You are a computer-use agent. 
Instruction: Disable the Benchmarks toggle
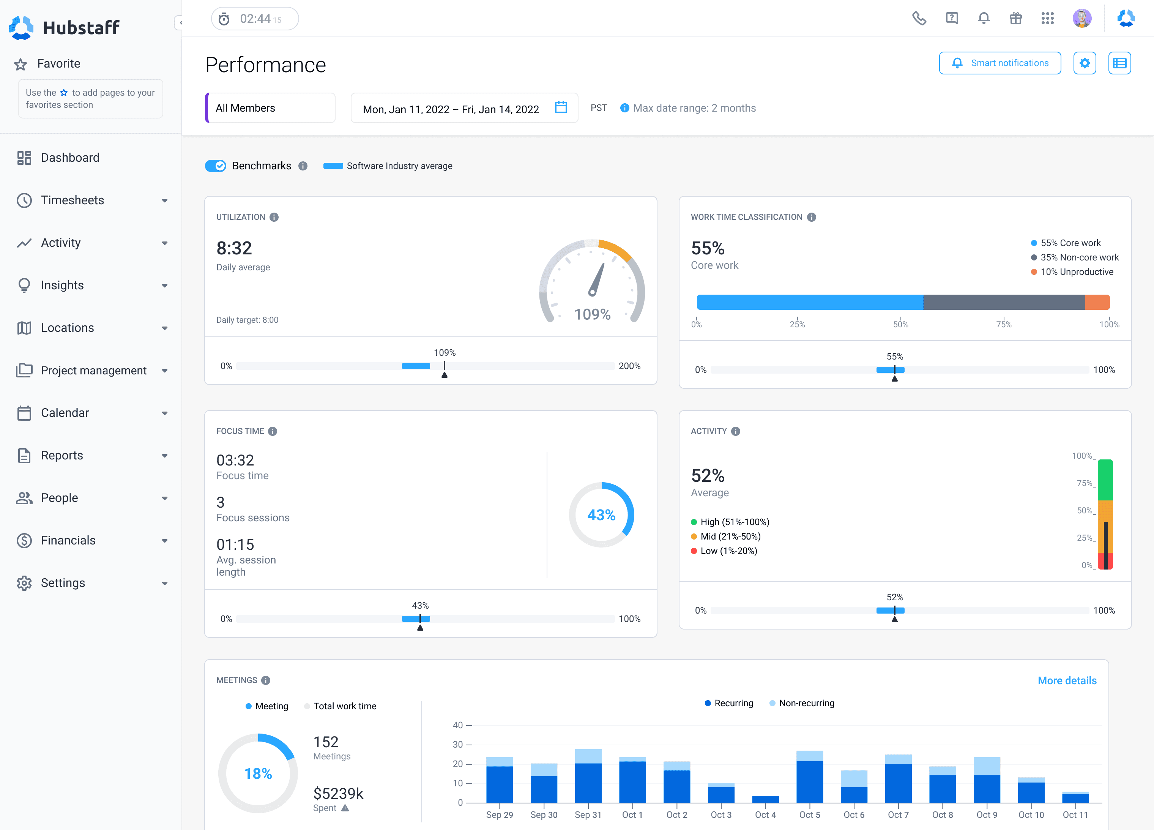click(x=216, y=166)
